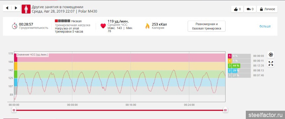Click the flame calories icon
The height and width of the screenshot is (119, 285).
tap(147, 26)
